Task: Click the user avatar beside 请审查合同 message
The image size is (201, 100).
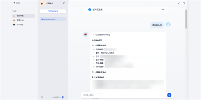Action: click(x=168, y=24)
